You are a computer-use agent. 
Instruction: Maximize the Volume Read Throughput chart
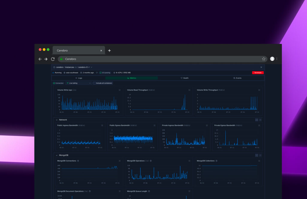[189, 90]
